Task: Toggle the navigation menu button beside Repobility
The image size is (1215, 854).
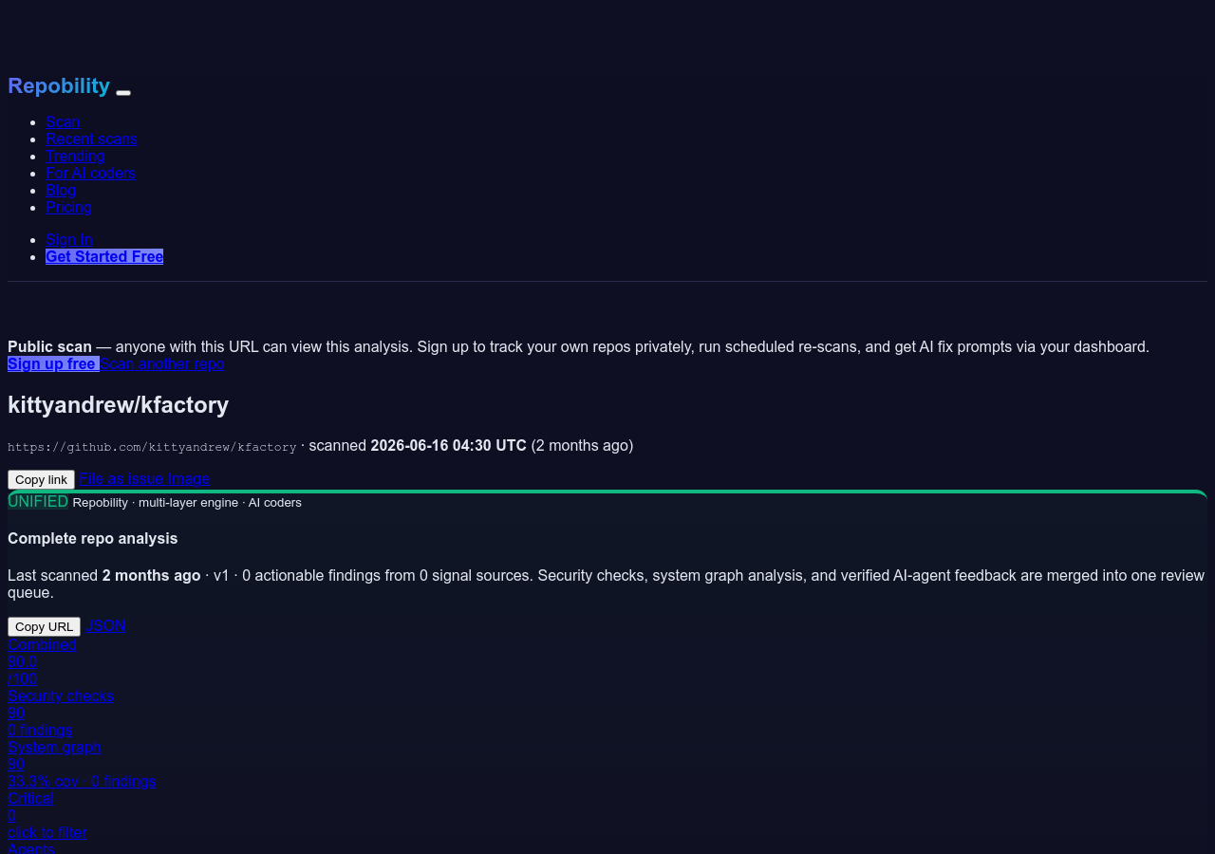Action: (x=123, y=92)
